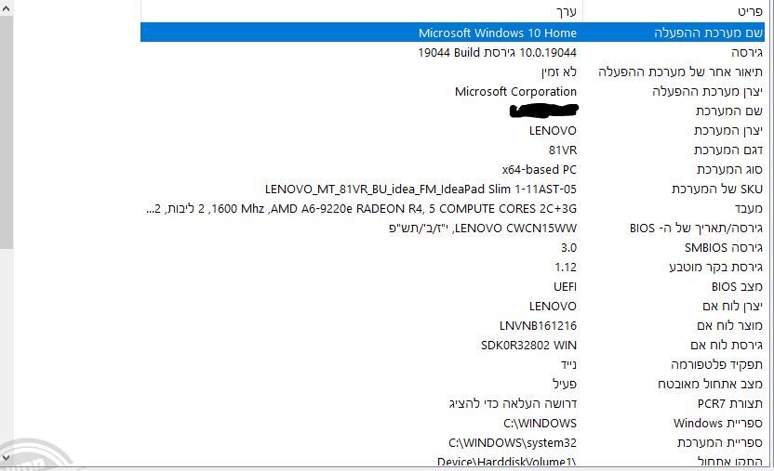This screenshot has width=774, height=471.
Task: Click the LNVNB161216 value
Action: [538, 326]
